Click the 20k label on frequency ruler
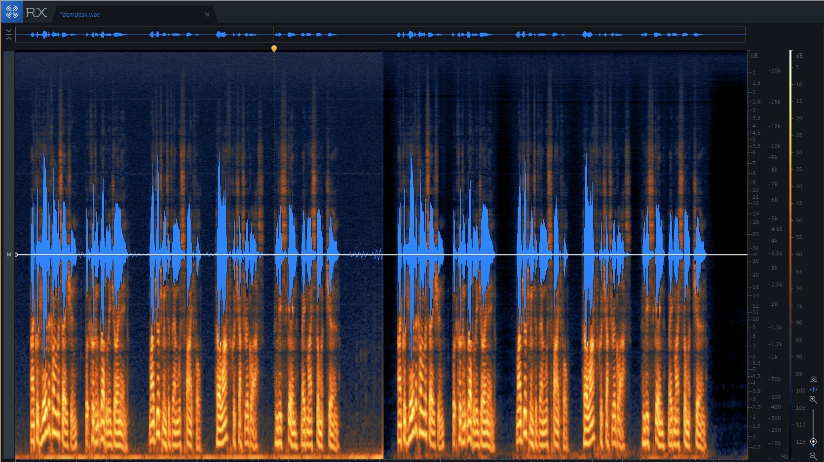This screenshot has height=462, width=824. pyautogui.click(x=775, y=71)
